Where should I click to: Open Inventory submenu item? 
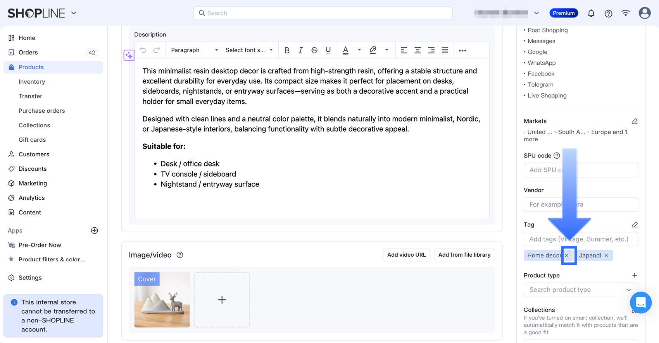click(32, 82)
